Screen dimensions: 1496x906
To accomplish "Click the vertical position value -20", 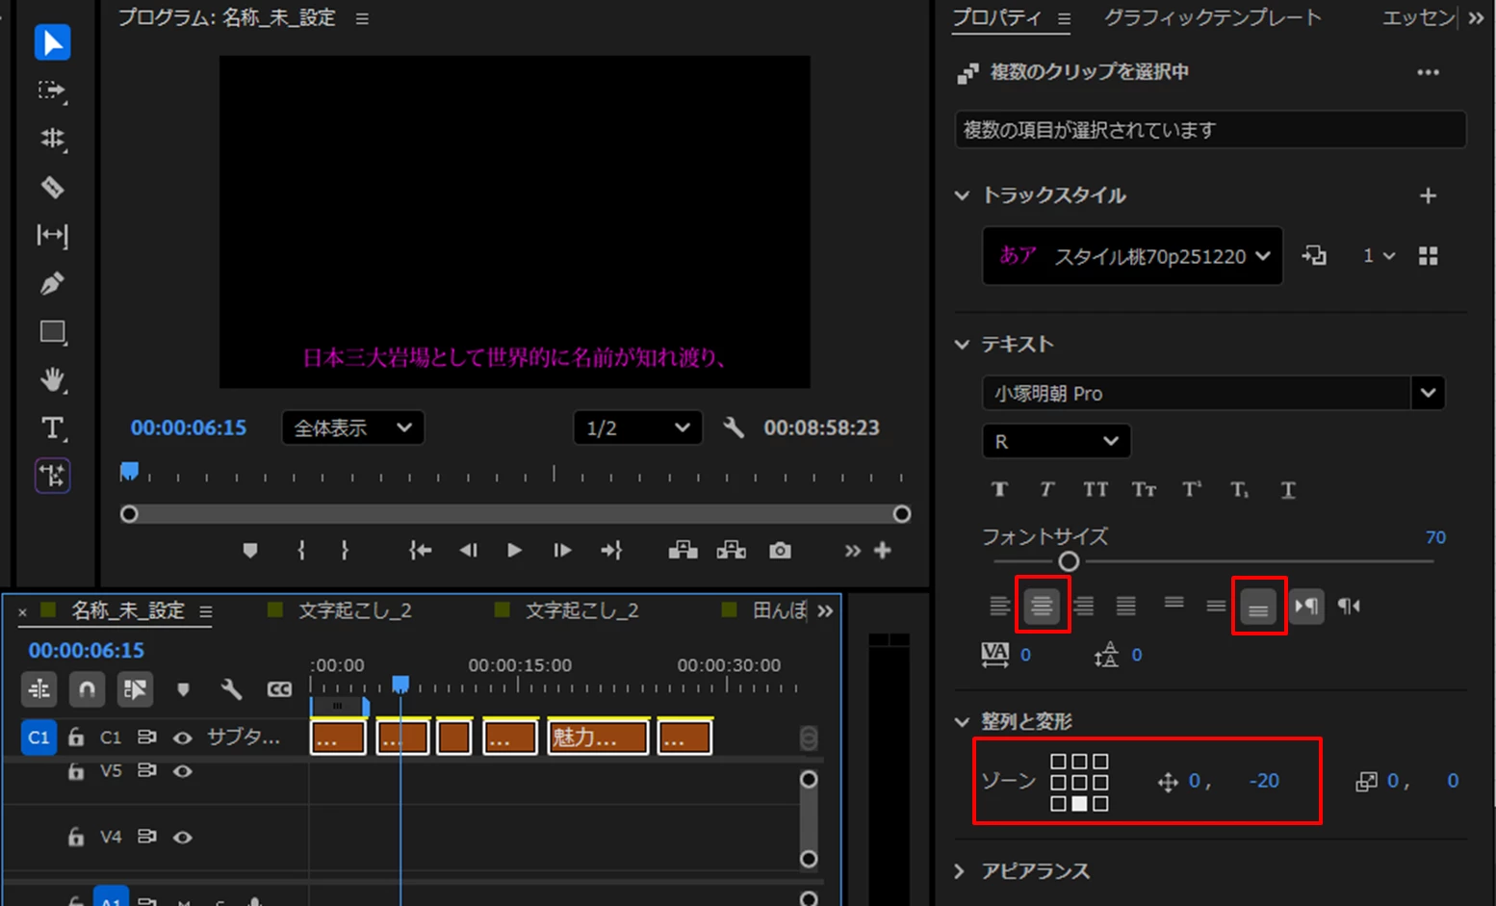I will (1264, 781).
